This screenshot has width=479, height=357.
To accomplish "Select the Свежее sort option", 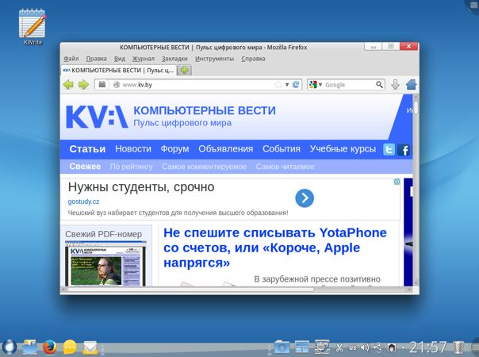I will click(85, 167).
